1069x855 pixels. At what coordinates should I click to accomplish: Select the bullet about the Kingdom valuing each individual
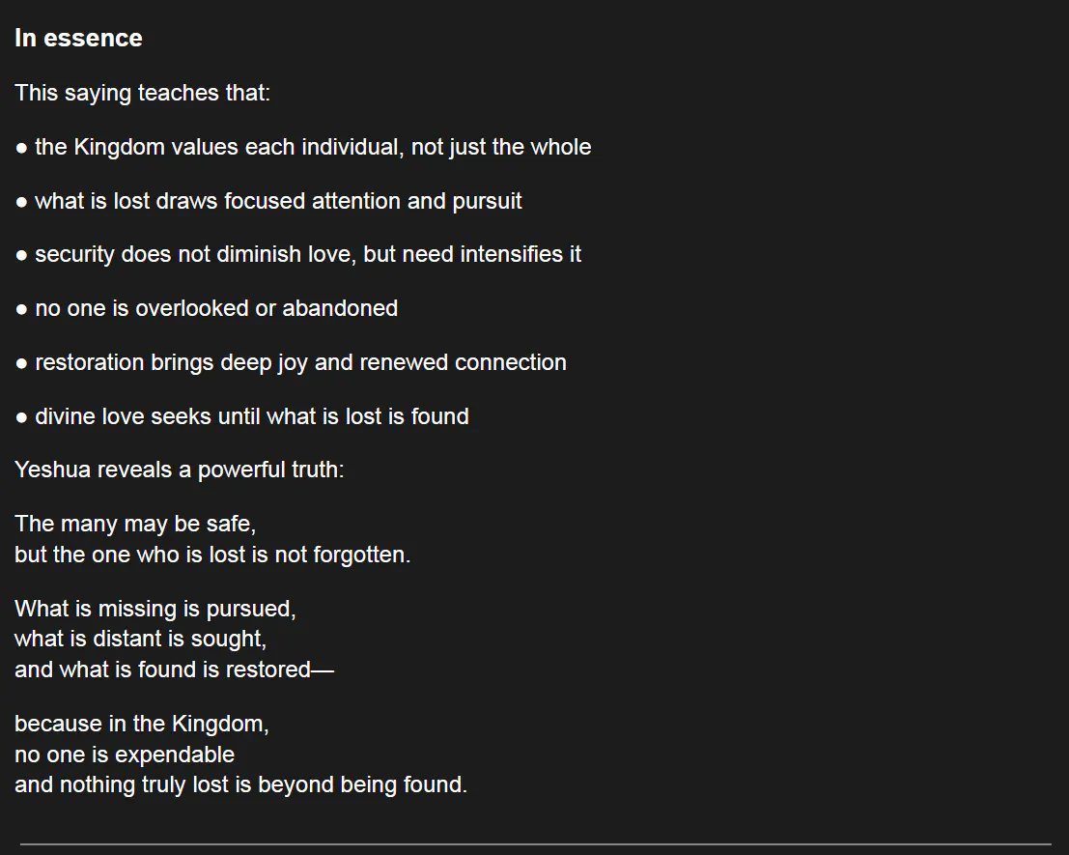313,147
